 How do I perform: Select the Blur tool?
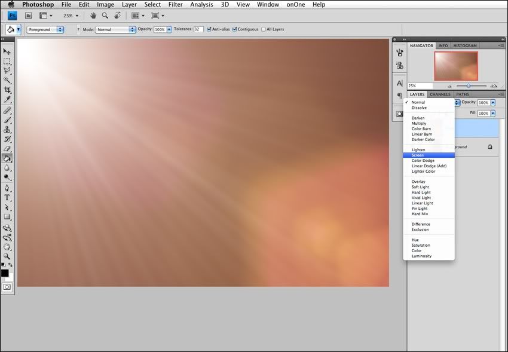click(x=7, y=168)
